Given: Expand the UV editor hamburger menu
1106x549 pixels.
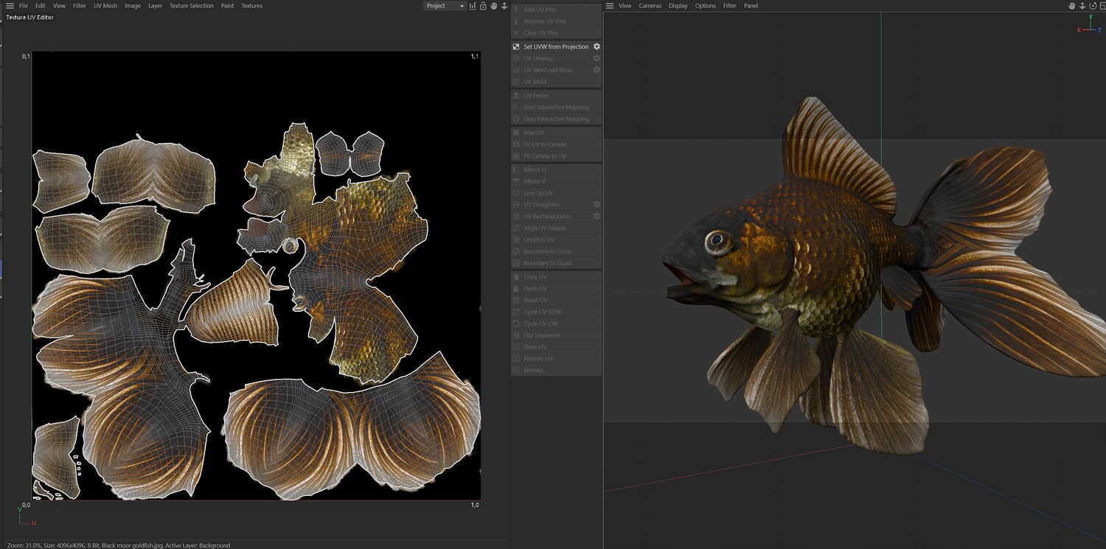Looking at the screenshot, I should (x=10, y=6).
